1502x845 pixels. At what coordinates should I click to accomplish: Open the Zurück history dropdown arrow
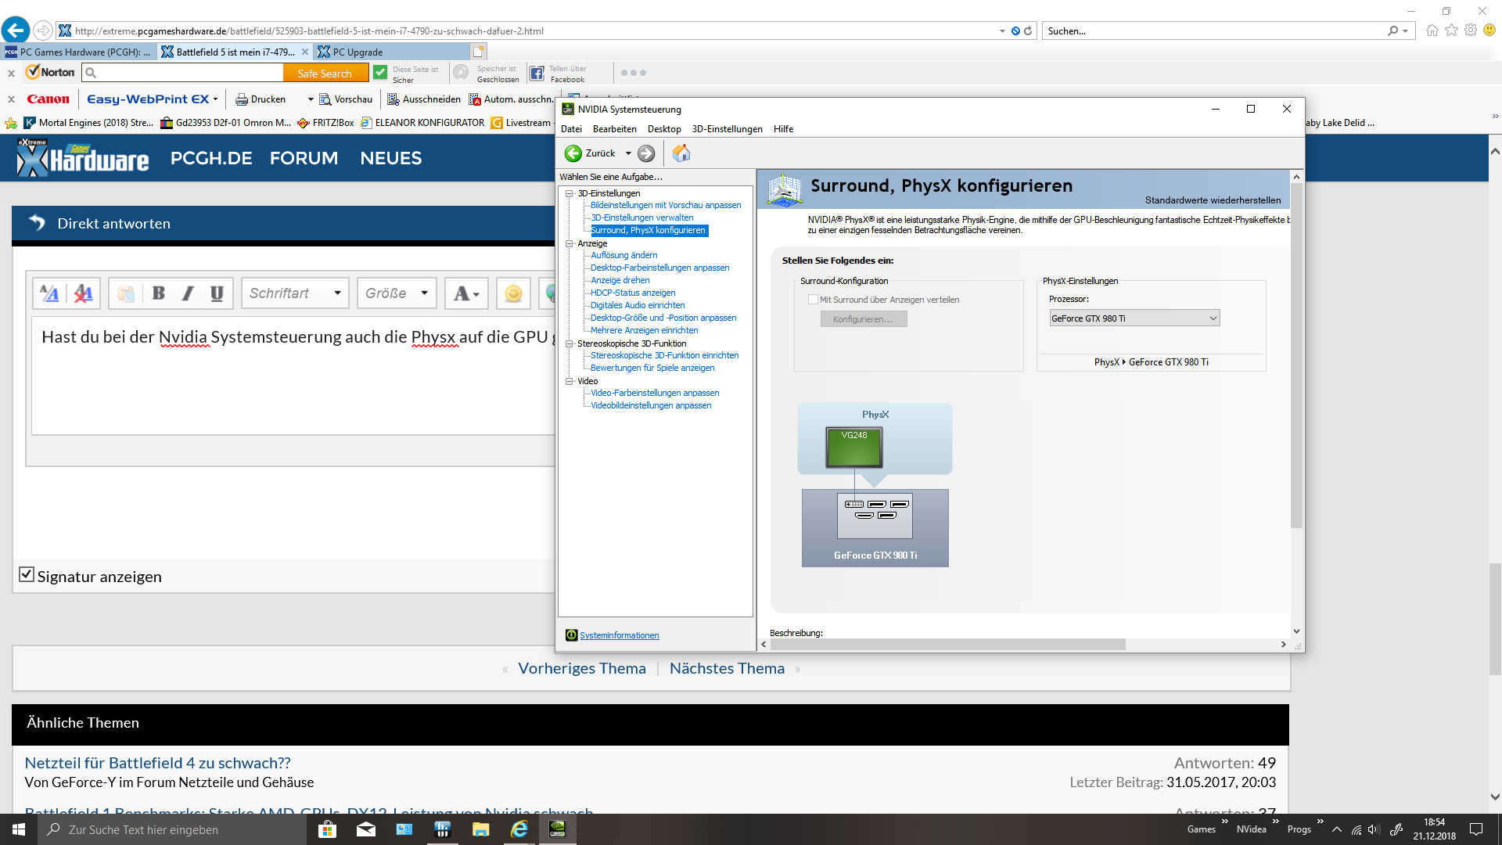[628, 153]
